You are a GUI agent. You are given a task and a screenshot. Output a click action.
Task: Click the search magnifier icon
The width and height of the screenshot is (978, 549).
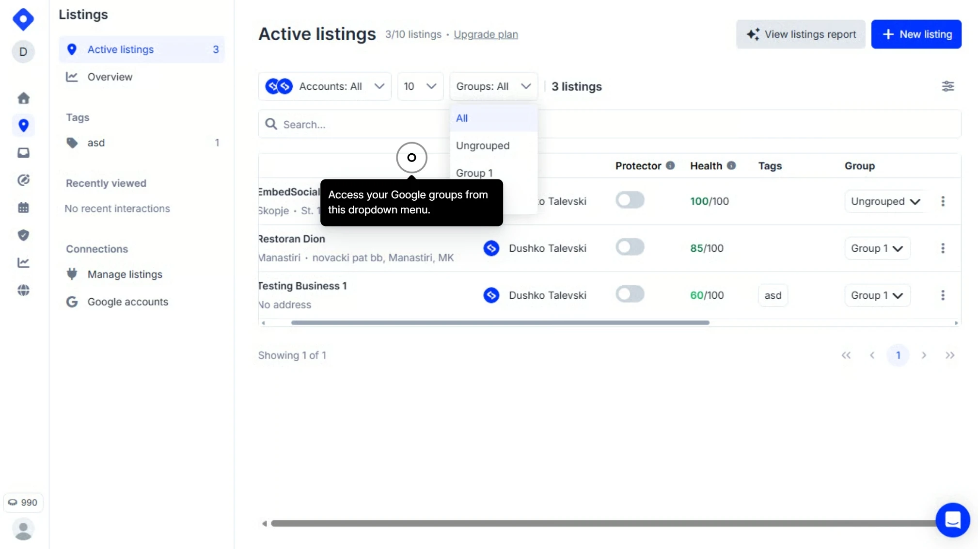(271, 124)
